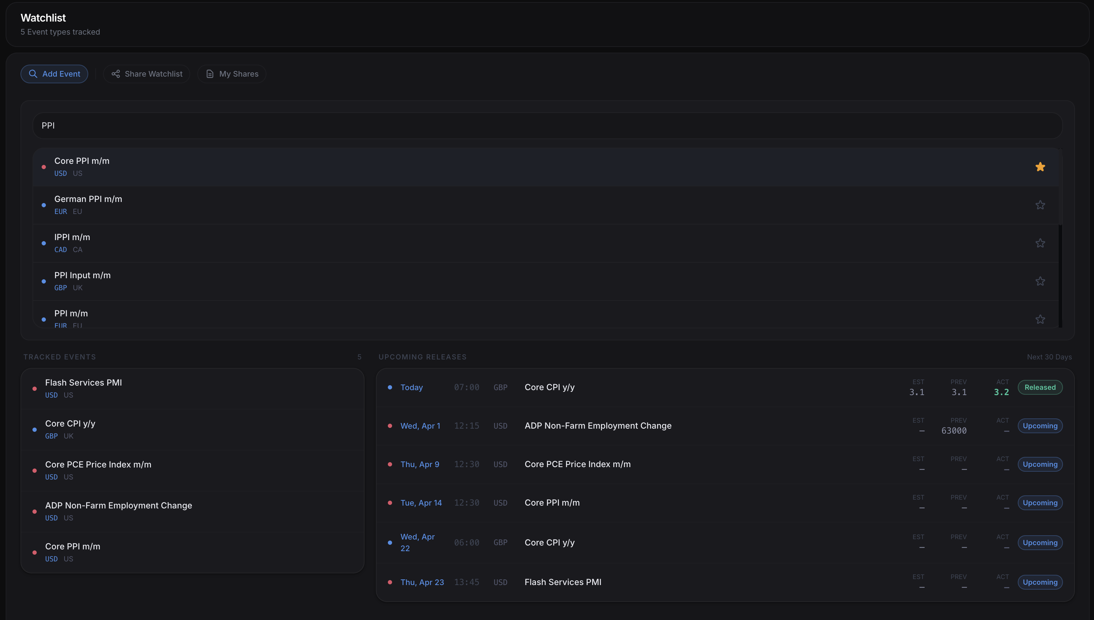
Task: Unstar the Core PPI m/m search result
Action: click(x=1040, y=167)
